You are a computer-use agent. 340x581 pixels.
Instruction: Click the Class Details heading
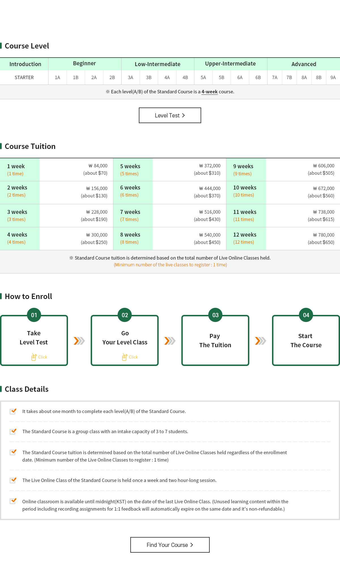click(27, 389)
